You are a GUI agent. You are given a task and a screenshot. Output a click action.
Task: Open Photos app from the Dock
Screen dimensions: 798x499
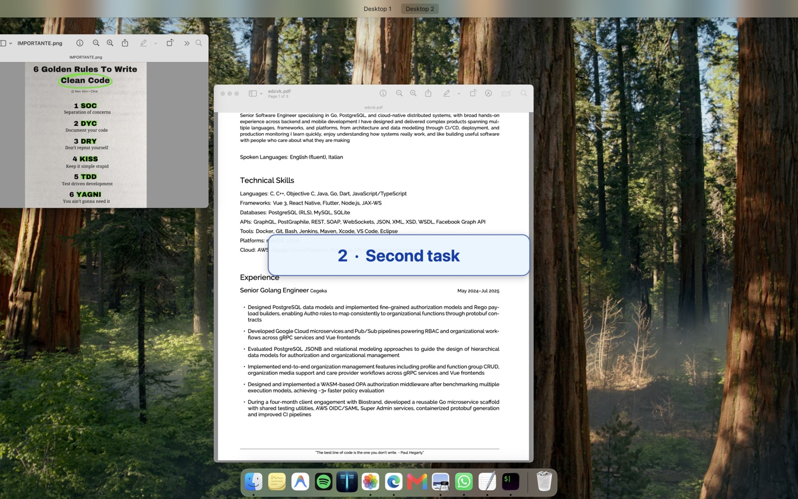point(370,481)
